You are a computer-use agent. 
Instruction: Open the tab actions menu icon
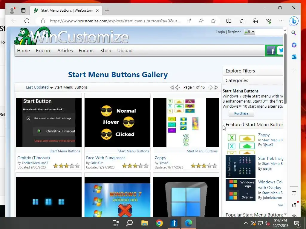23,10
